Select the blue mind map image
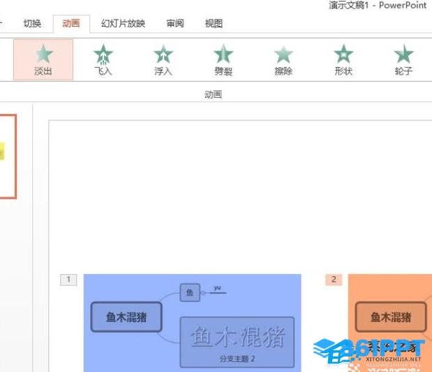This screenshot has height=372, width=432. click(193, 323)
